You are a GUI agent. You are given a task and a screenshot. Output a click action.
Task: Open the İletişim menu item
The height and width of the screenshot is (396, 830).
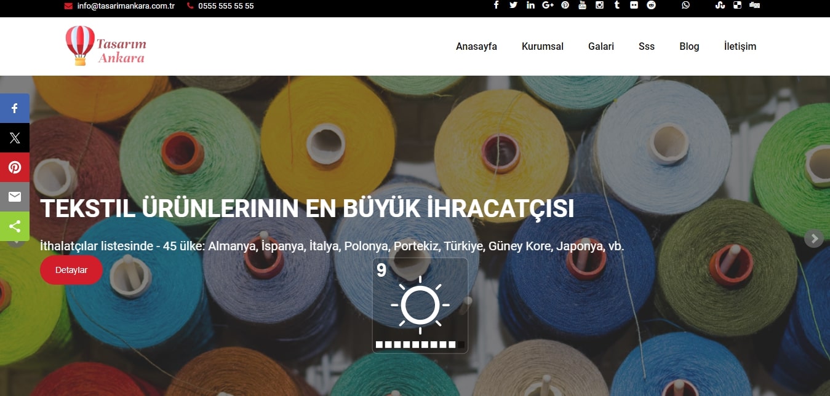(x=740, y=46)
